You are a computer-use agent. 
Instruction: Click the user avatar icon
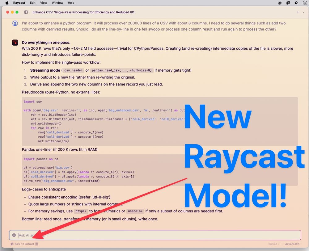coord(15,23)
